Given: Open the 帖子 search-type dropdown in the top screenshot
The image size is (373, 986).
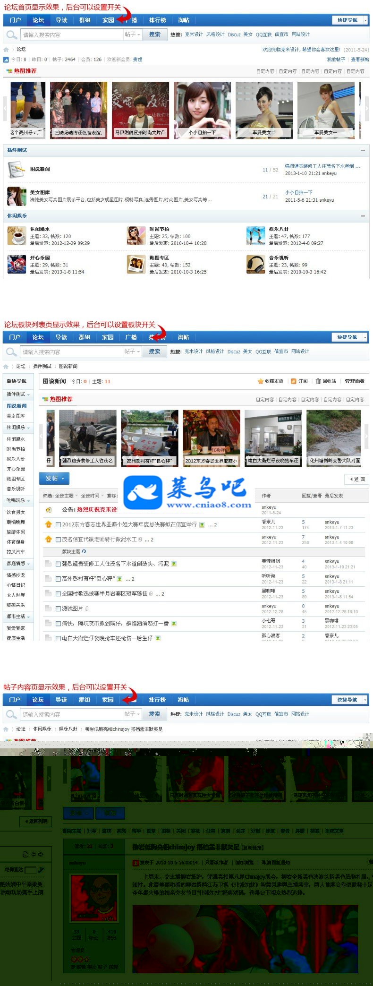Looking at the screenshot, I should coord(132,34).
